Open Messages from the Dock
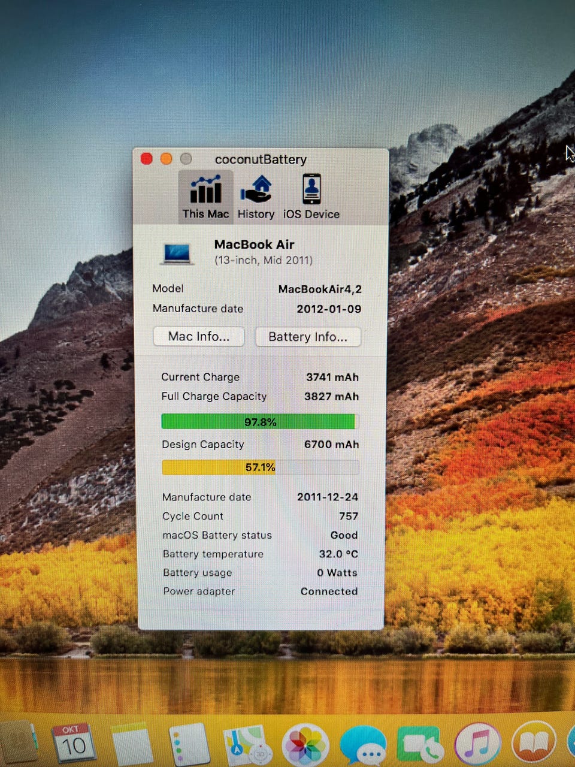The image size is (575, 767). click(362, 745)
